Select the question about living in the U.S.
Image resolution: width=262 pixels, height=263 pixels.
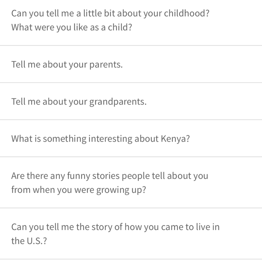pos(131,234)
